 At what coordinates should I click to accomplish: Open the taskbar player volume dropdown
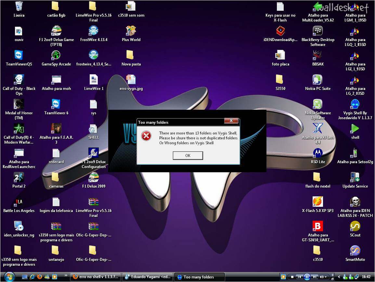pyautogui.click(x=326, y=277)
